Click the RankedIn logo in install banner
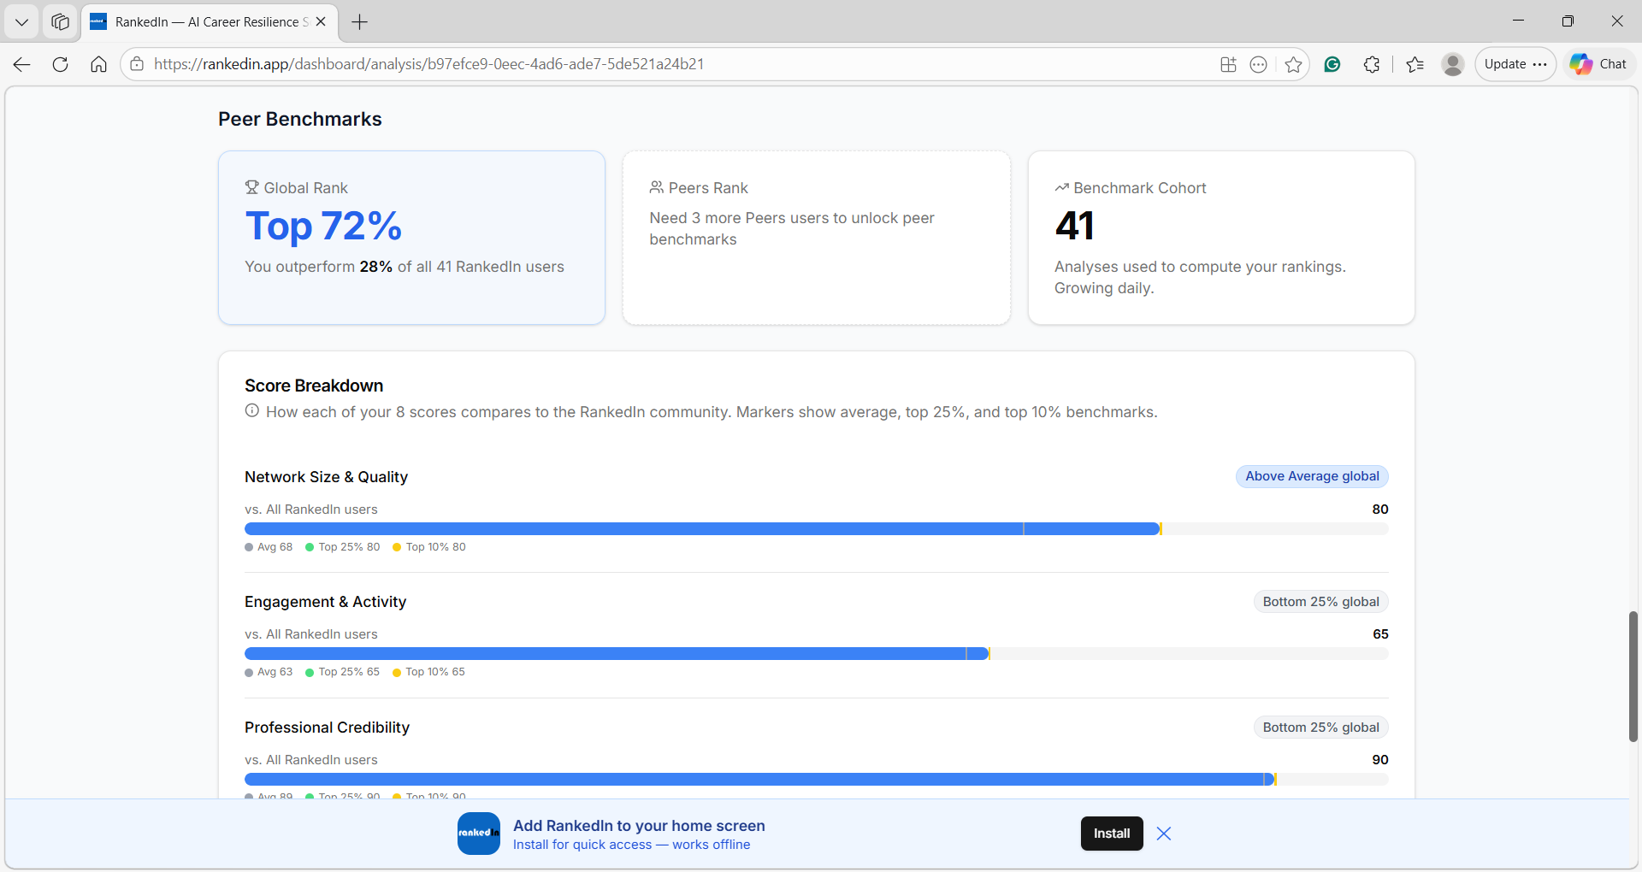 click(479, 834)
